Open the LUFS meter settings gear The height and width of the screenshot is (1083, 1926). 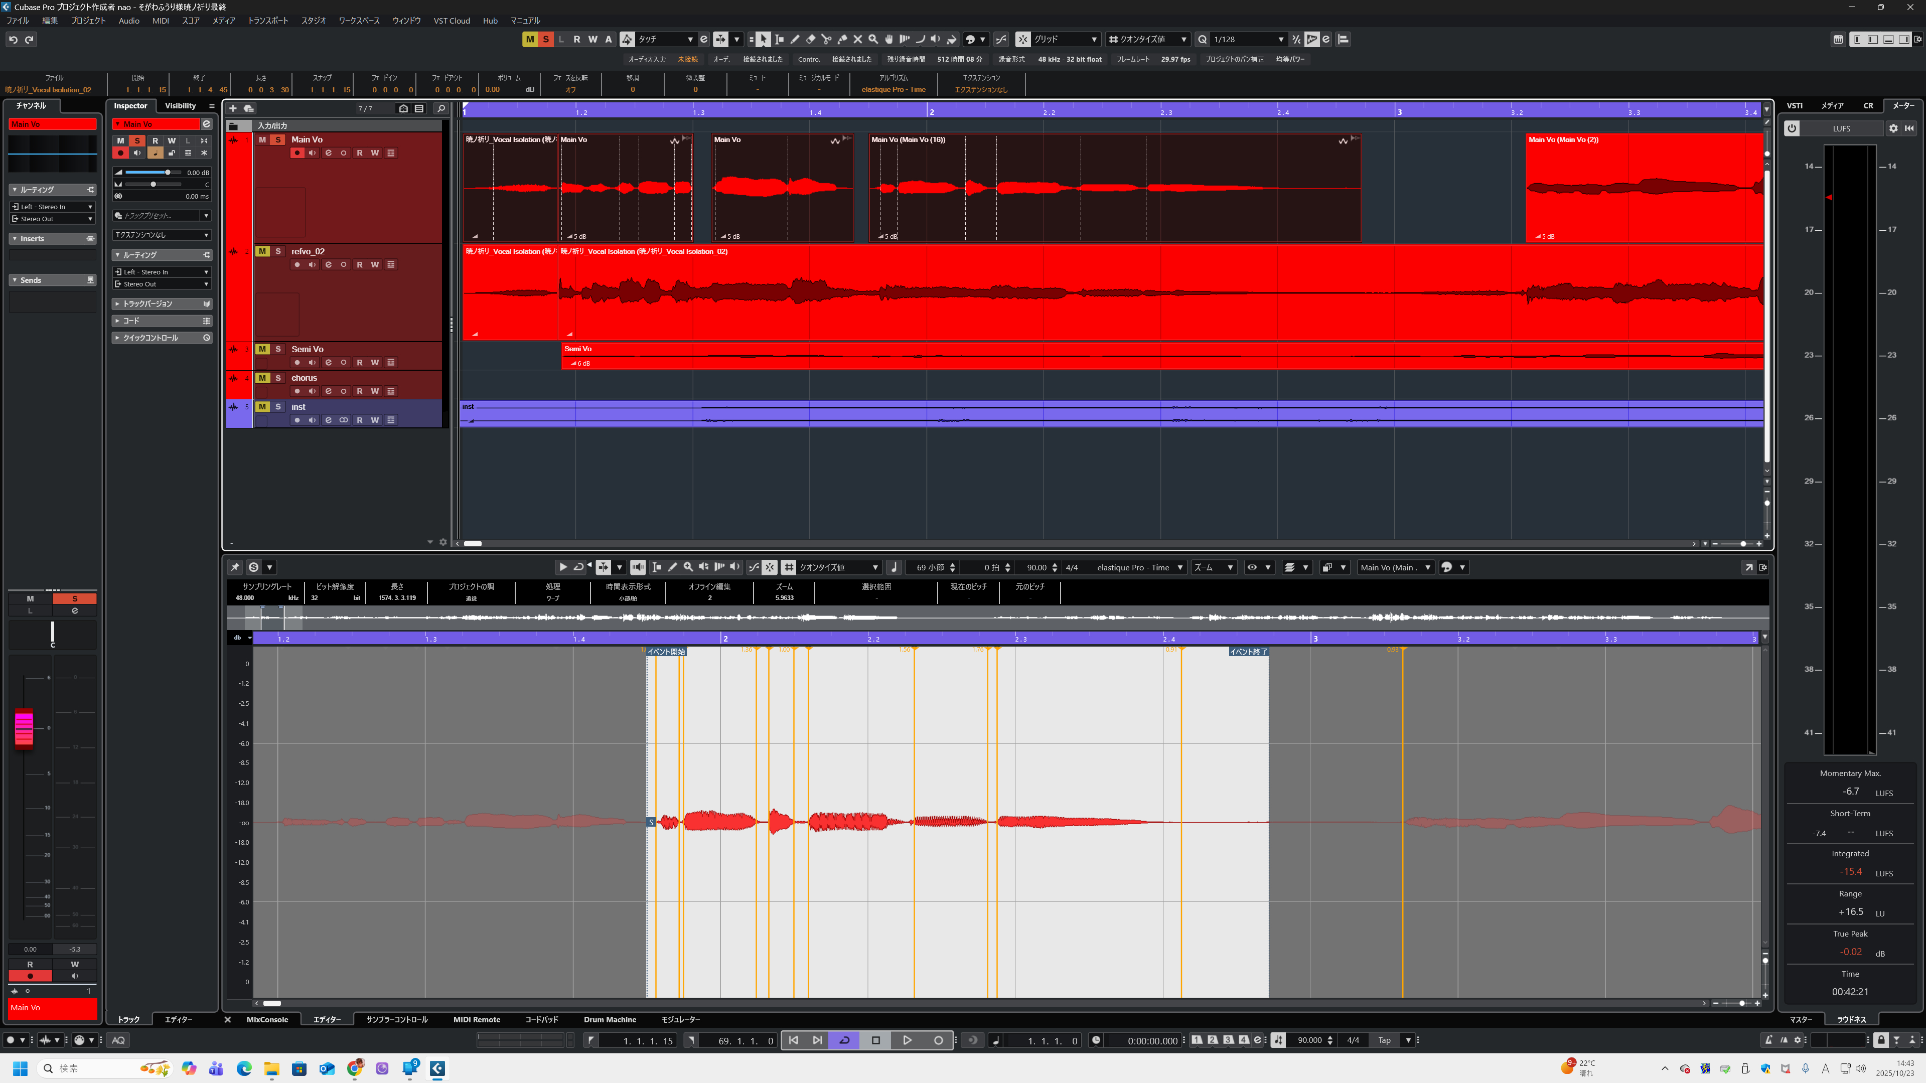click(1893, 128)
